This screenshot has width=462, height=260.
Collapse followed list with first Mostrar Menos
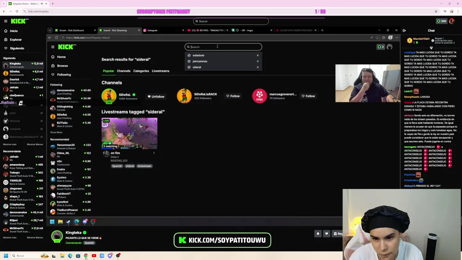(35, 144)
